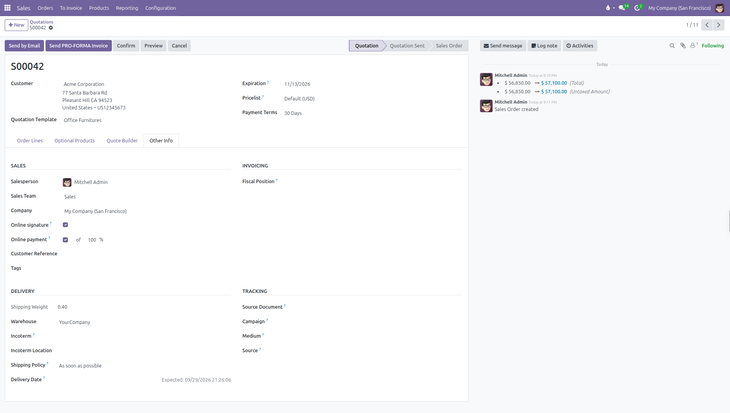Open the Orders menu
The image size is (730, 413).
tap(46, 8)
